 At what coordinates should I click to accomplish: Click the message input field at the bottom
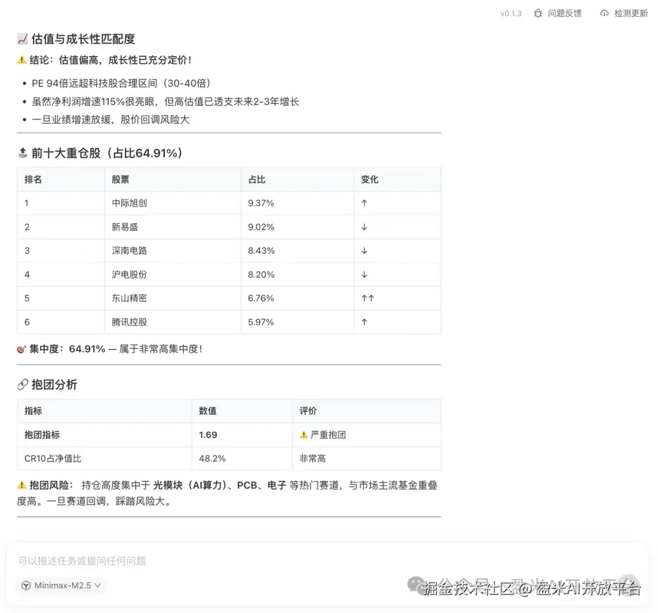click(244, 561)
